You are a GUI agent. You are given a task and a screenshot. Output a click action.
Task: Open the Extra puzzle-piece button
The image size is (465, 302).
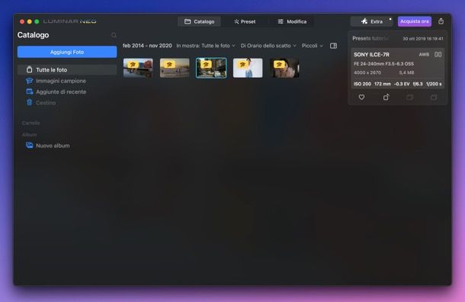(371, 21)
